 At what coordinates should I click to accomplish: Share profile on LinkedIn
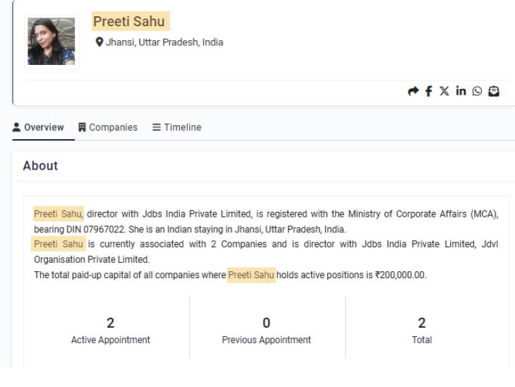point(461,91)
